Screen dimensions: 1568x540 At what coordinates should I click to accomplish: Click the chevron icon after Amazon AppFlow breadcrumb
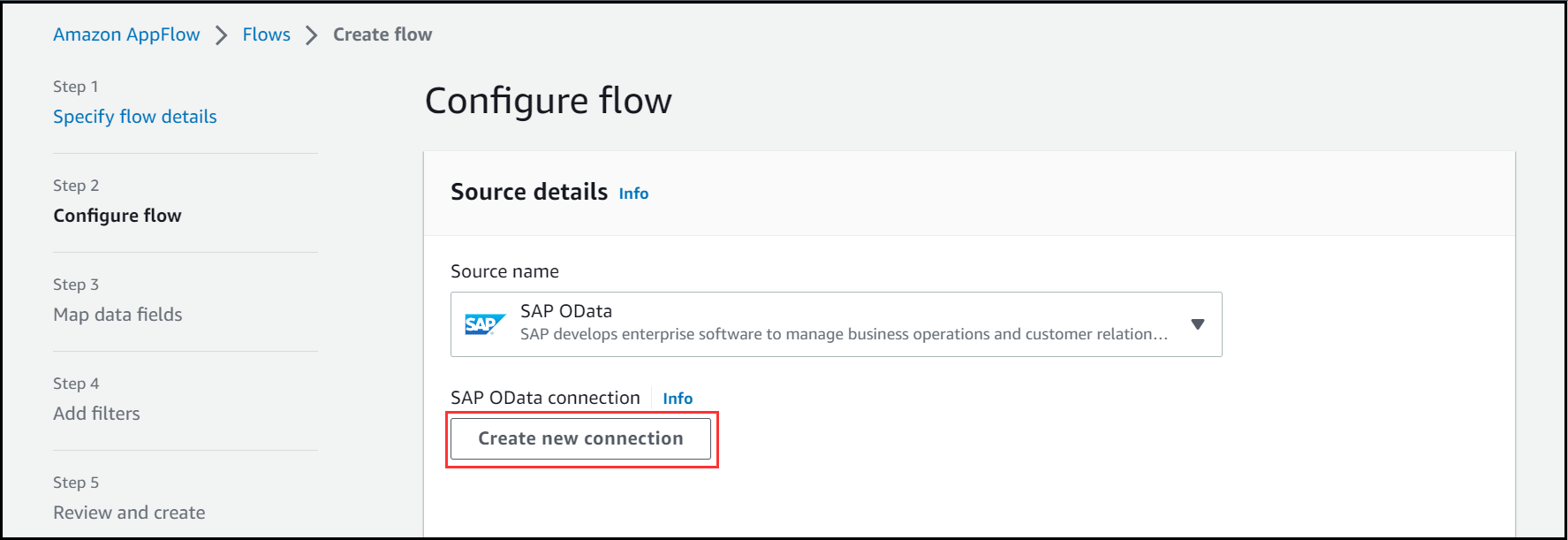click(x=222, y=35)
